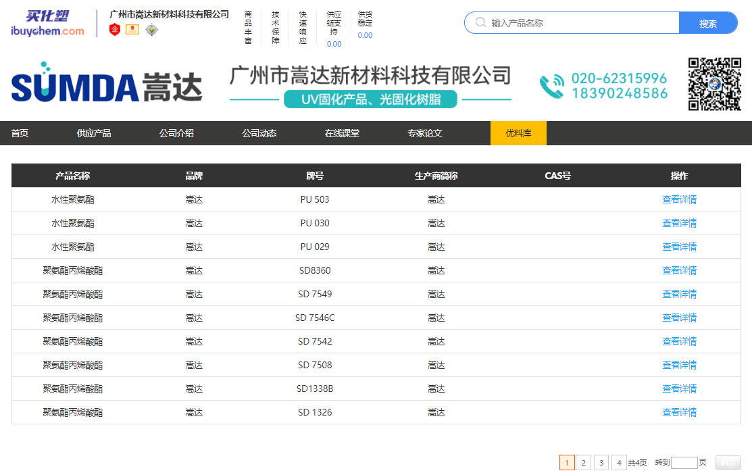Click the PU 030 grade cell
Image resolution: width=752 pixels, height=475 pixels.
coord(315,223)
